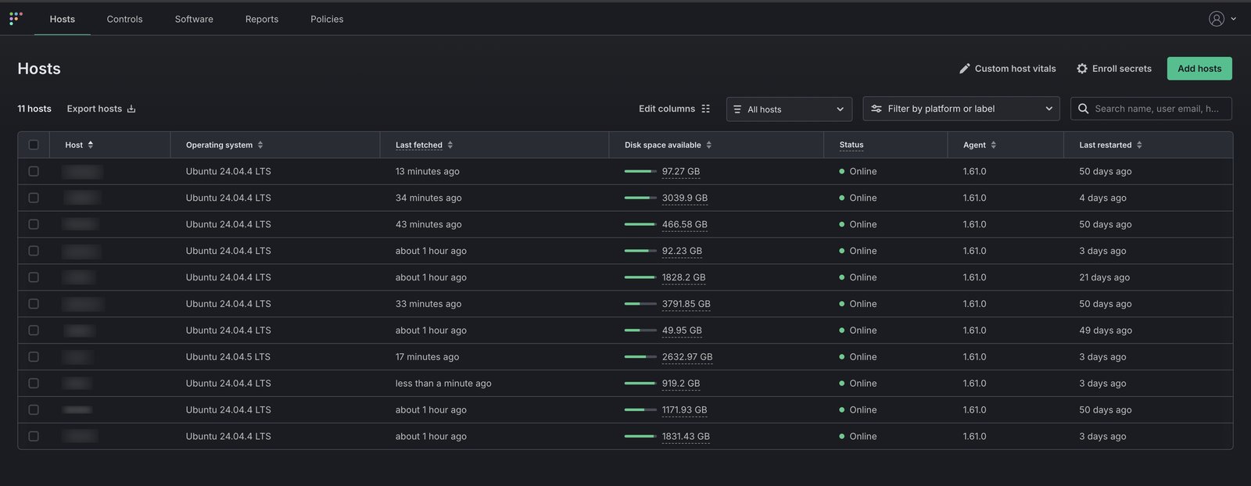Screen dimensions: 1251x486
Task: Switch to the Controls tab
Action: [x=124, y=19]
